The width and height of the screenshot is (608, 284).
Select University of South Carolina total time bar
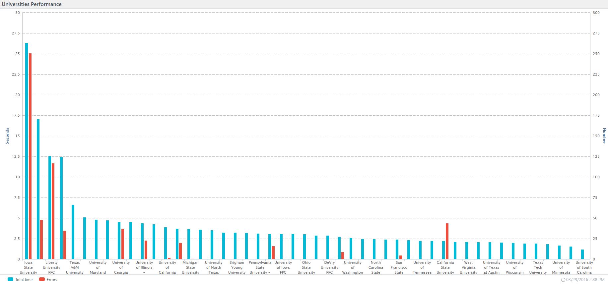(582, 254)
